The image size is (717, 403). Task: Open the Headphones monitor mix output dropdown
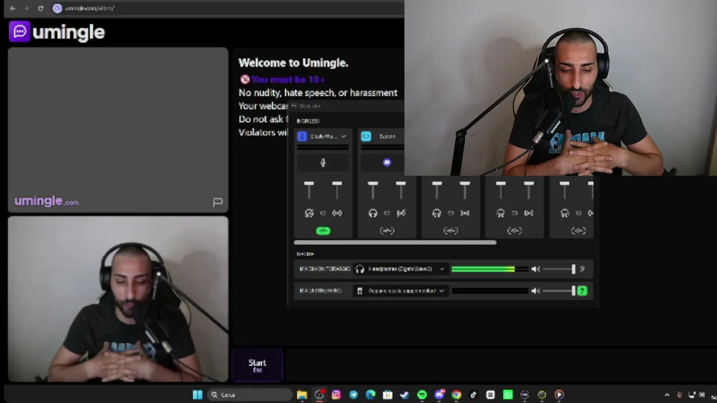(x=400, y=269)
